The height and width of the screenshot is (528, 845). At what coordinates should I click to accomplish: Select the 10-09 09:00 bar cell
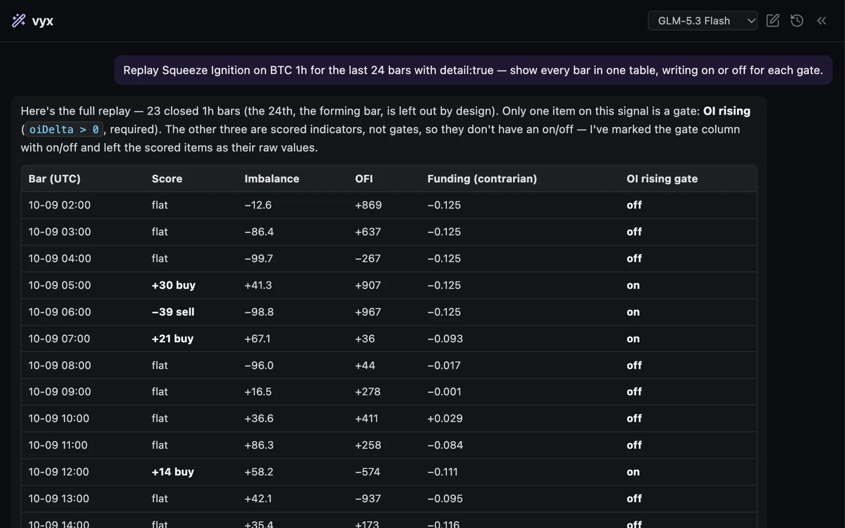click(60, 392)
